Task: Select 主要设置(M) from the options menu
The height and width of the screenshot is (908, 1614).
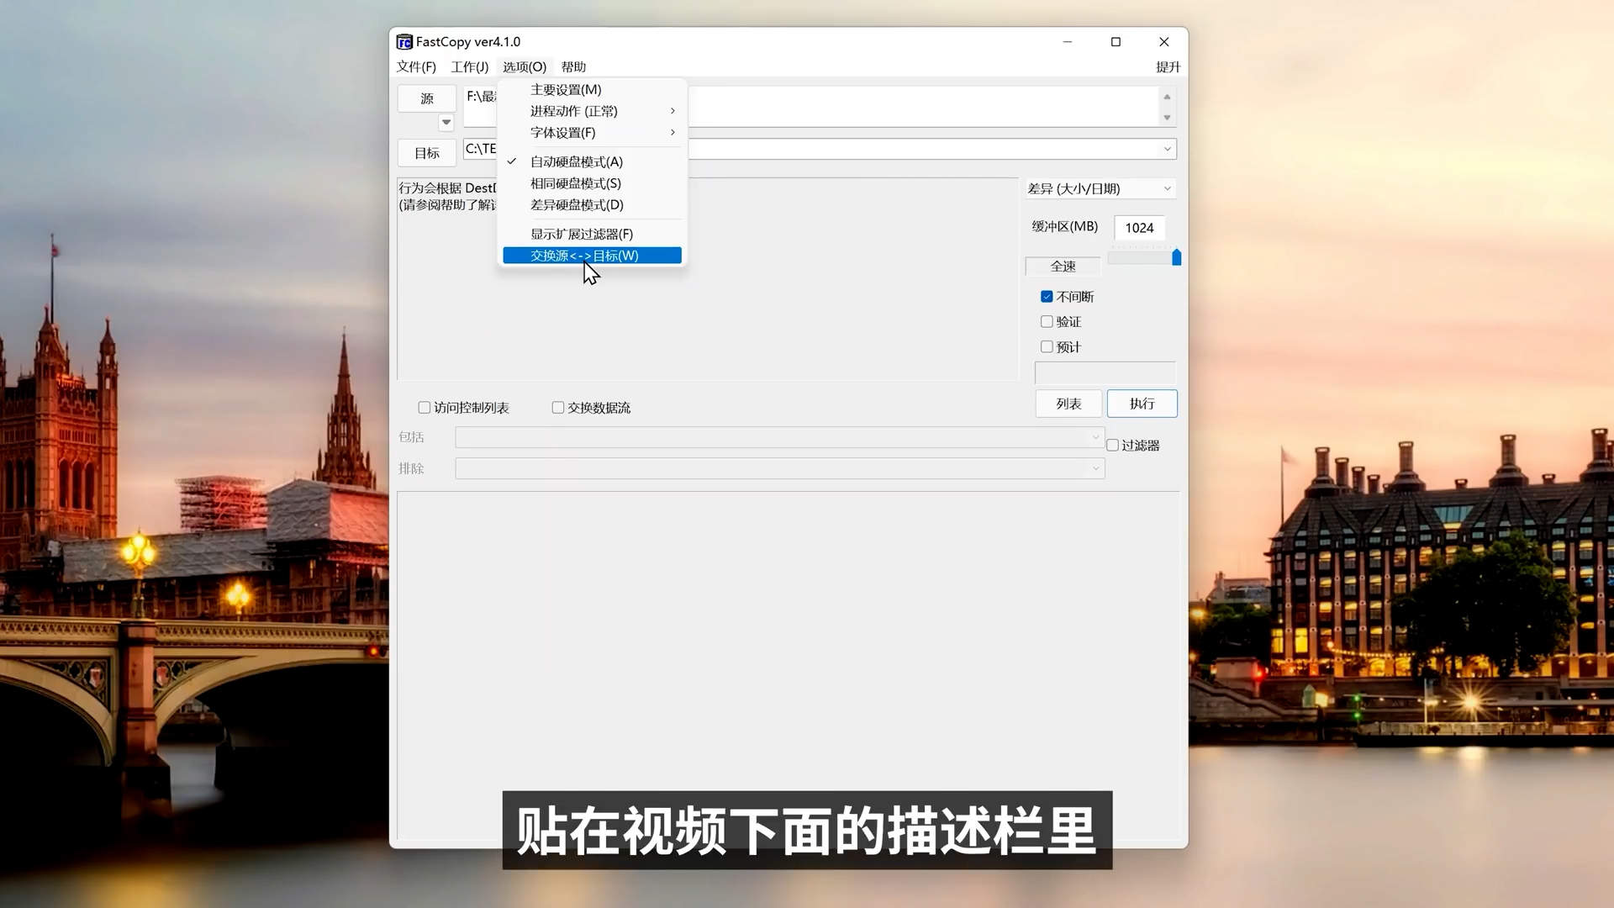Action: tap(566, 89)
